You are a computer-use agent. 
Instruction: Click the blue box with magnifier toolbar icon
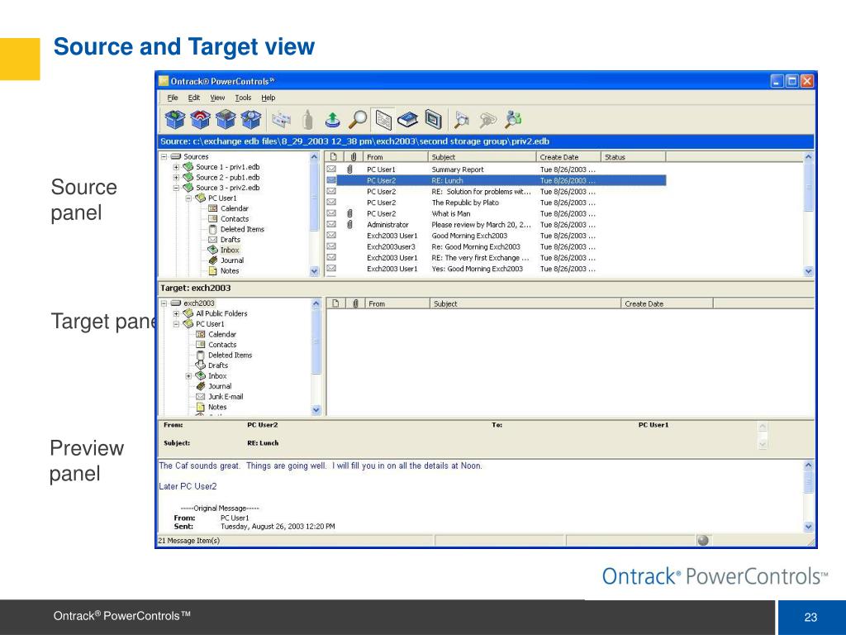pos(251,119)
